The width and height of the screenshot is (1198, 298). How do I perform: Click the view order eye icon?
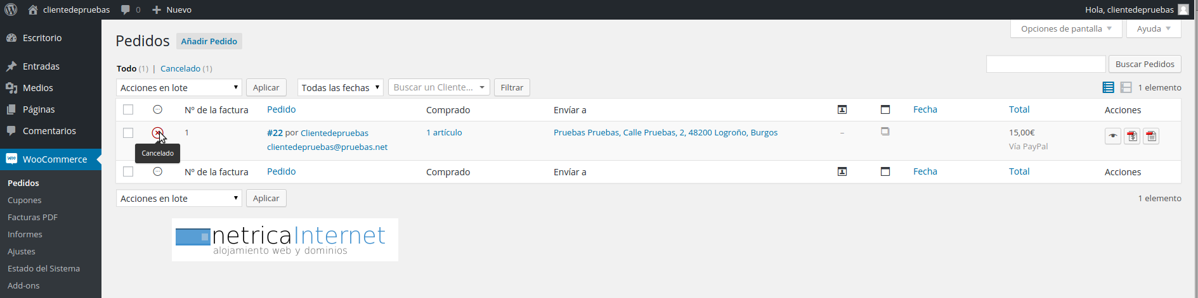click(1112, 136)
